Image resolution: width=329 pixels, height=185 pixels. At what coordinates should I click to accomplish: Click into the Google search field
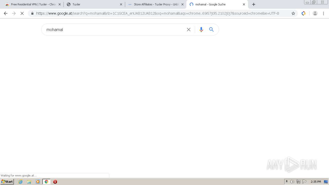[x=114, y=30]
